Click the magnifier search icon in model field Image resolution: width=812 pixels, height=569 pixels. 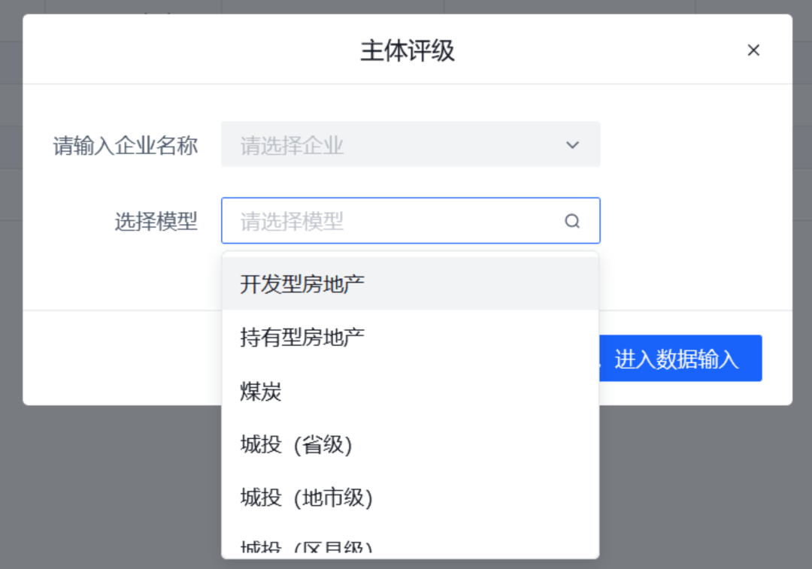(x=572, y=221)
